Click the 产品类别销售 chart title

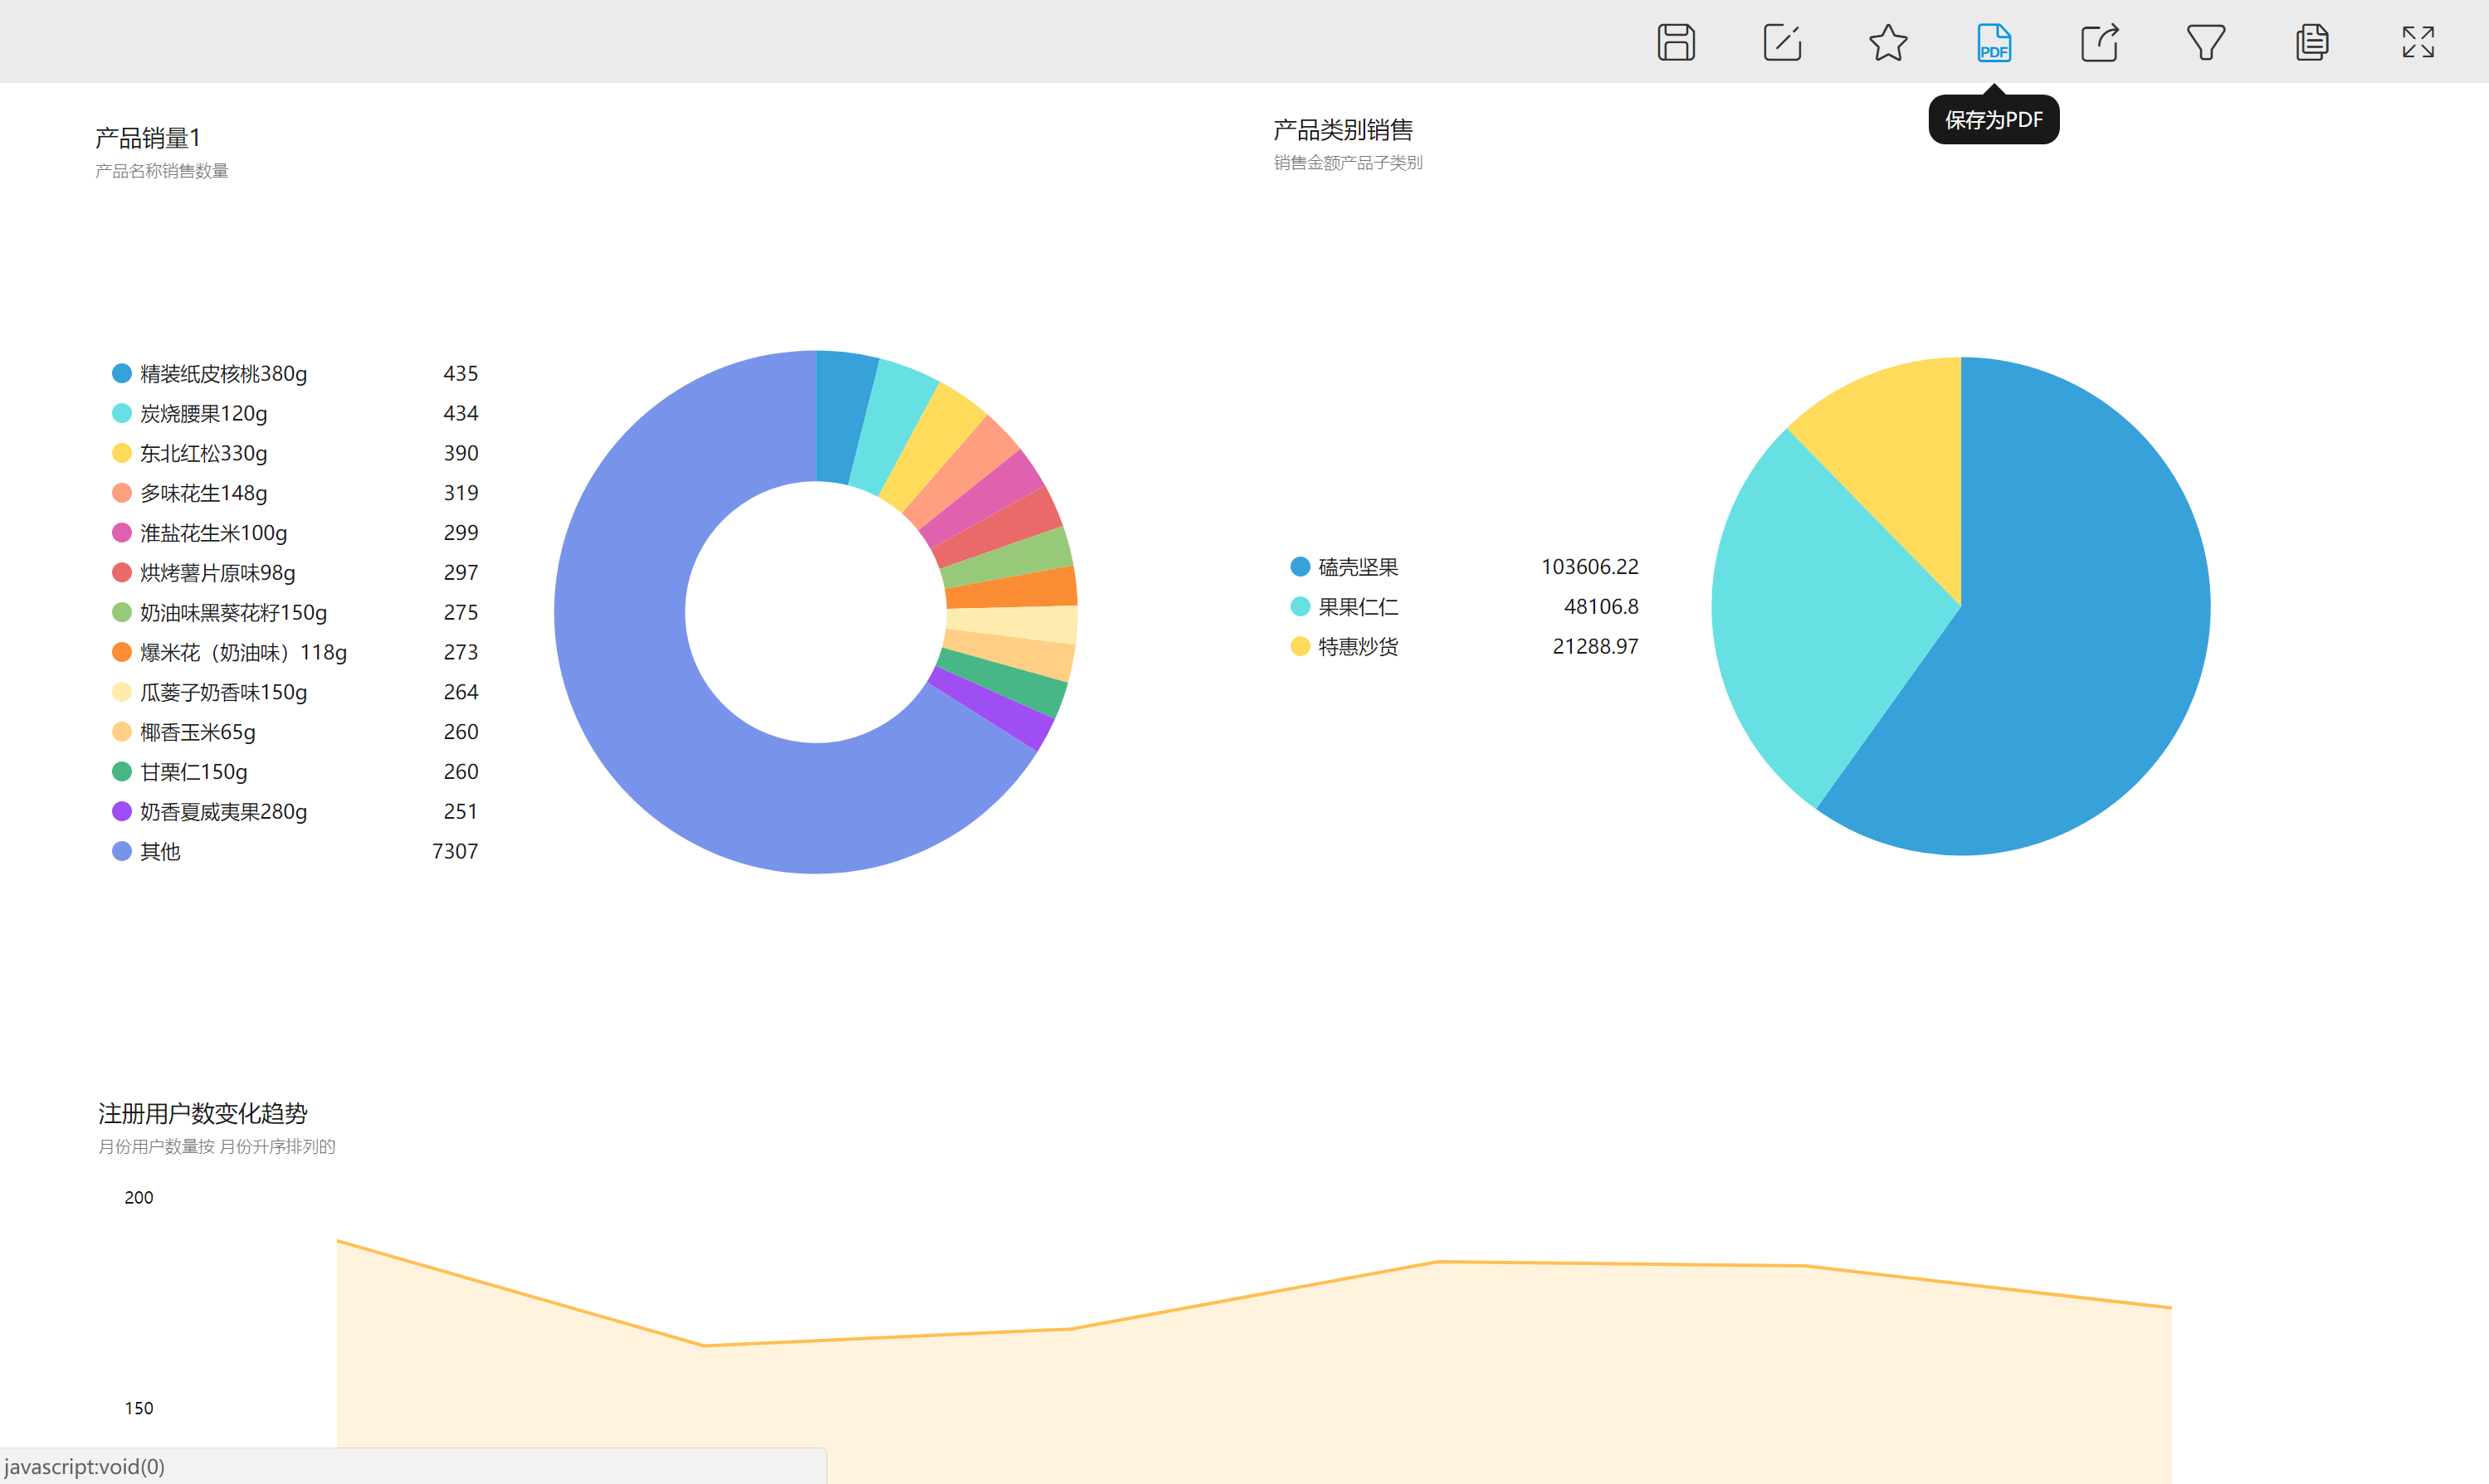click(x=1343, y=129)
